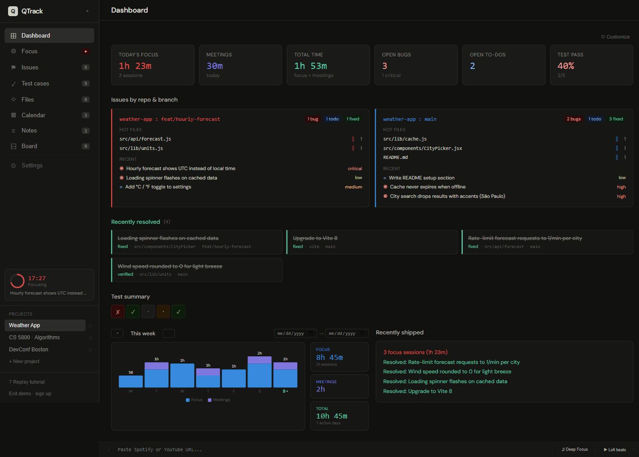This screenshot has width=639, height=457.
Task: Go to next week arrow
Action: tap(169, 333)
